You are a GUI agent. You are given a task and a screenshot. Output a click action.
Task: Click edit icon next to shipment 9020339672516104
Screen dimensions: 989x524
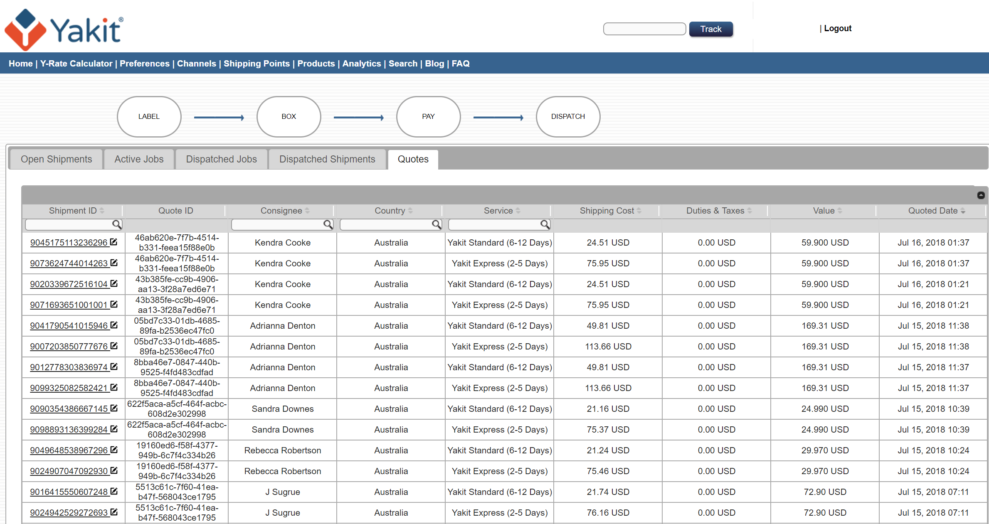[114, 283]
